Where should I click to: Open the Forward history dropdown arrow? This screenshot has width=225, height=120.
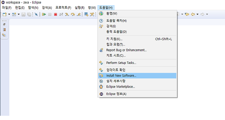tap(207, 14)
